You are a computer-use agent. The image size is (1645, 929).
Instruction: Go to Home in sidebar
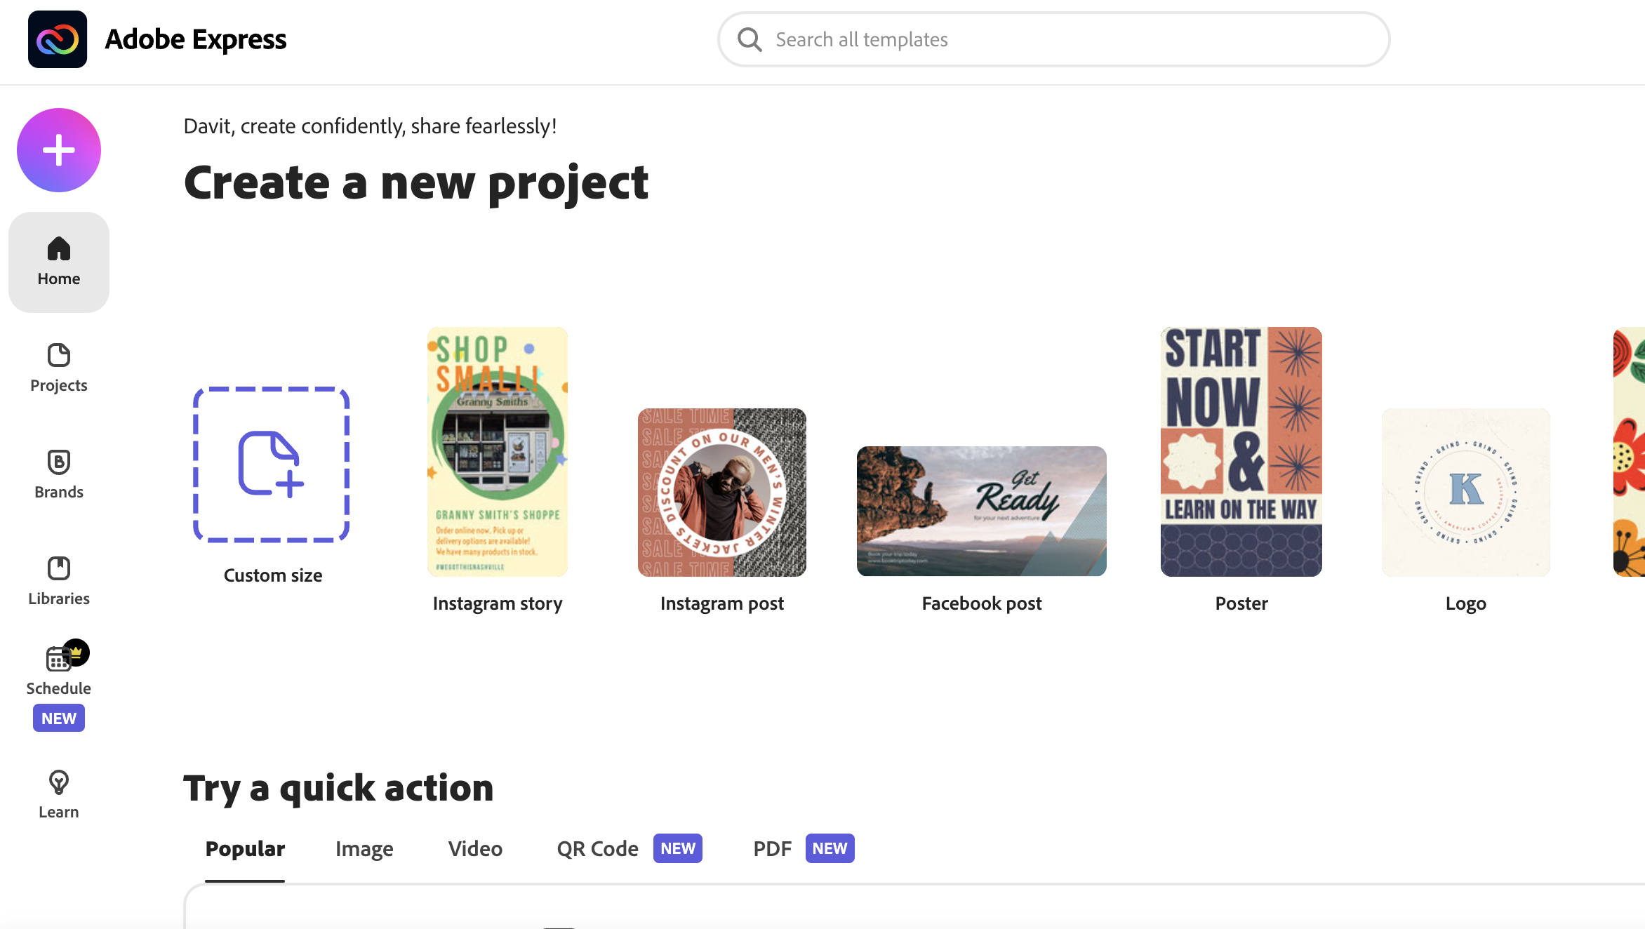click(59, 262)
